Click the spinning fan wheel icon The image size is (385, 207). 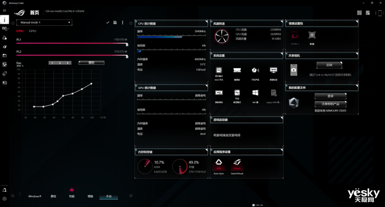click(222, 36)
